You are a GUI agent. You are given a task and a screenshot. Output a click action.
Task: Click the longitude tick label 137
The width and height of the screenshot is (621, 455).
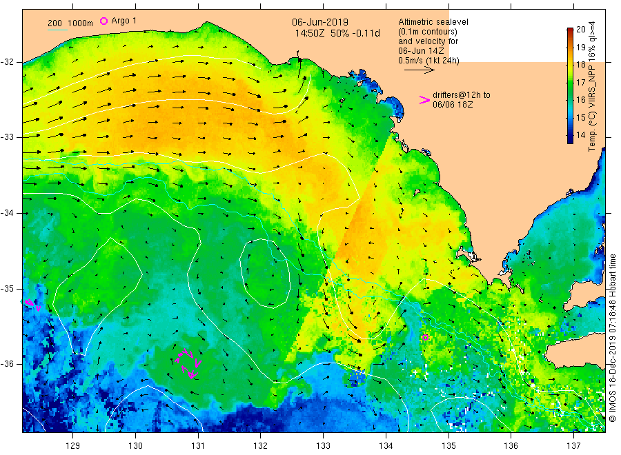(x=574, y=446)
